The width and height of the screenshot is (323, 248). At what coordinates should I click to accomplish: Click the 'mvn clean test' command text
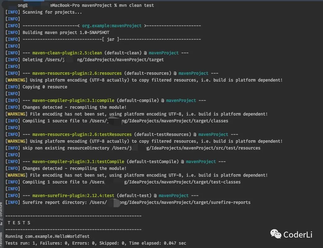(x=136, y=5)
